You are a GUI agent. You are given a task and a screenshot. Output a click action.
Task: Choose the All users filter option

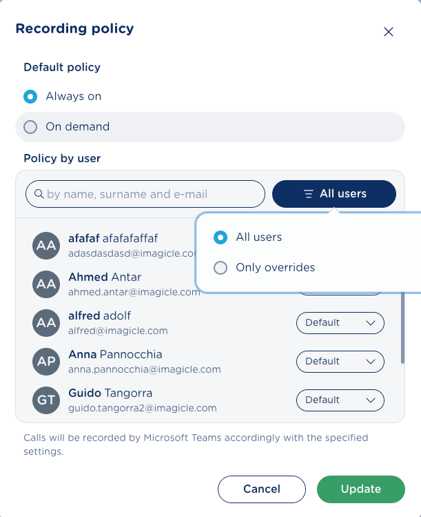[220, 237]
